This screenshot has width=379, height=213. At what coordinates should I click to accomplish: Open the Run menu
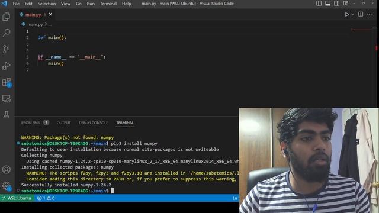[91, 4]
